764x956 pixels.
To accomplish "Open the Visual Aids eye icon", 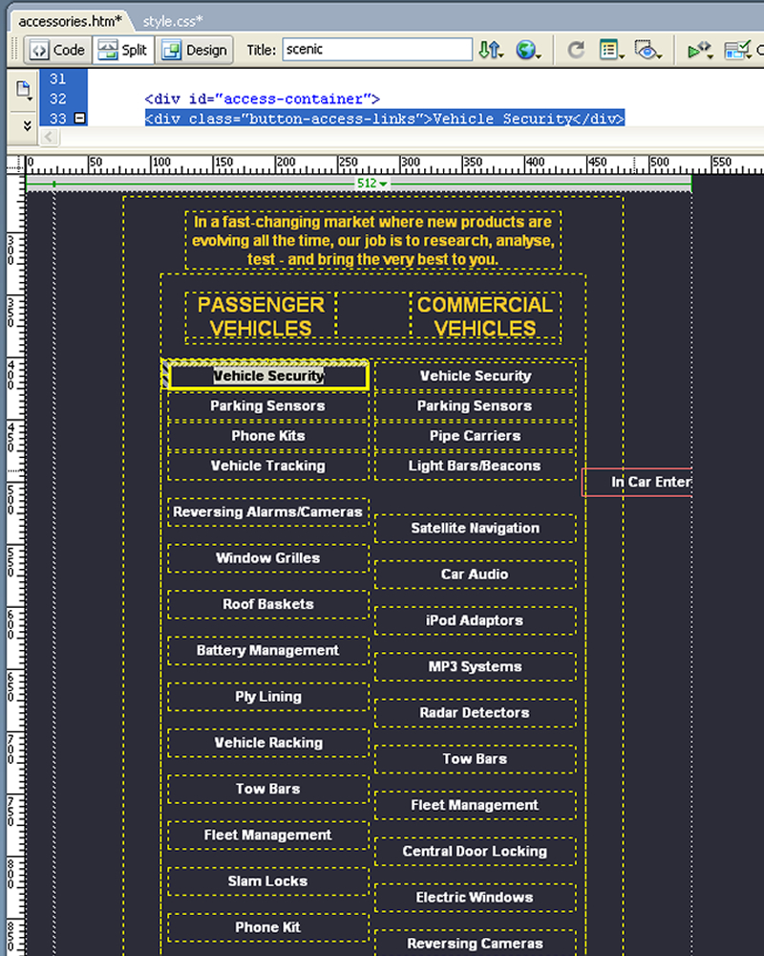I will click(x=647, y=50).
